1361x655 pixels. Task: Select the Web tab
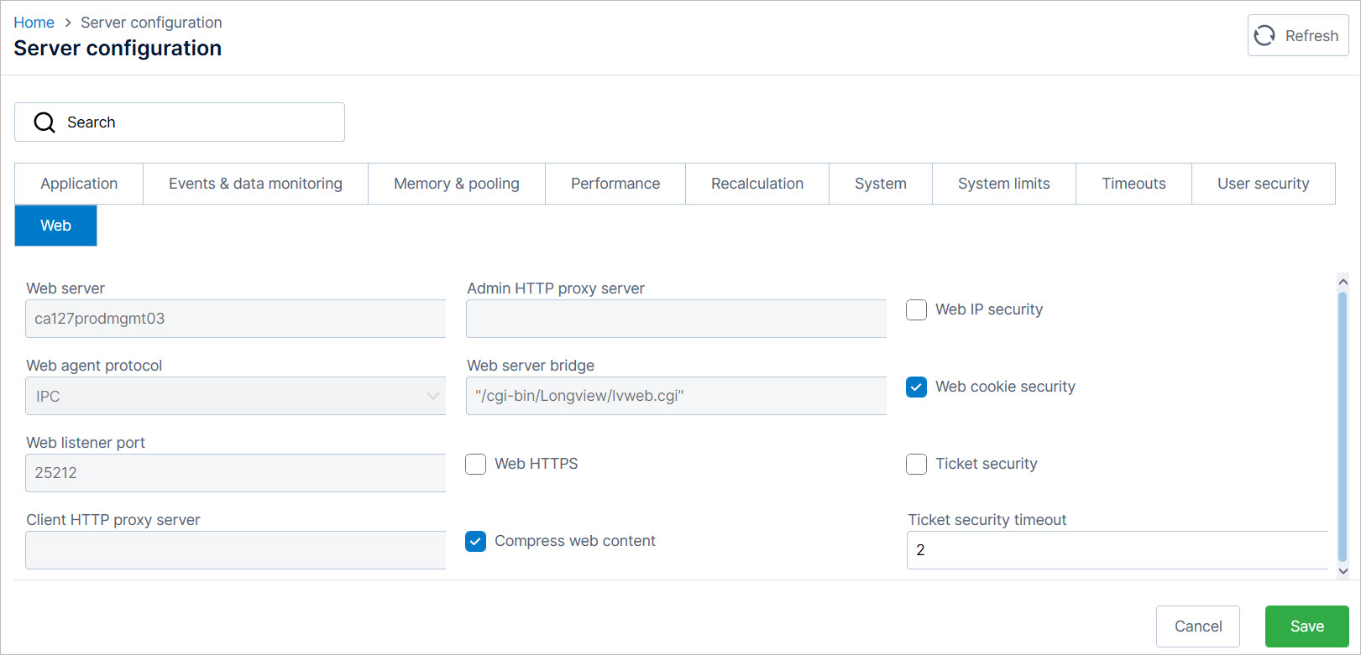[x=55, y=226]
